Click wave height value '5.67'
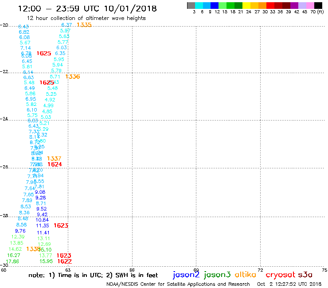The height and width of the screenshot is (288, 328). point(25,43)
